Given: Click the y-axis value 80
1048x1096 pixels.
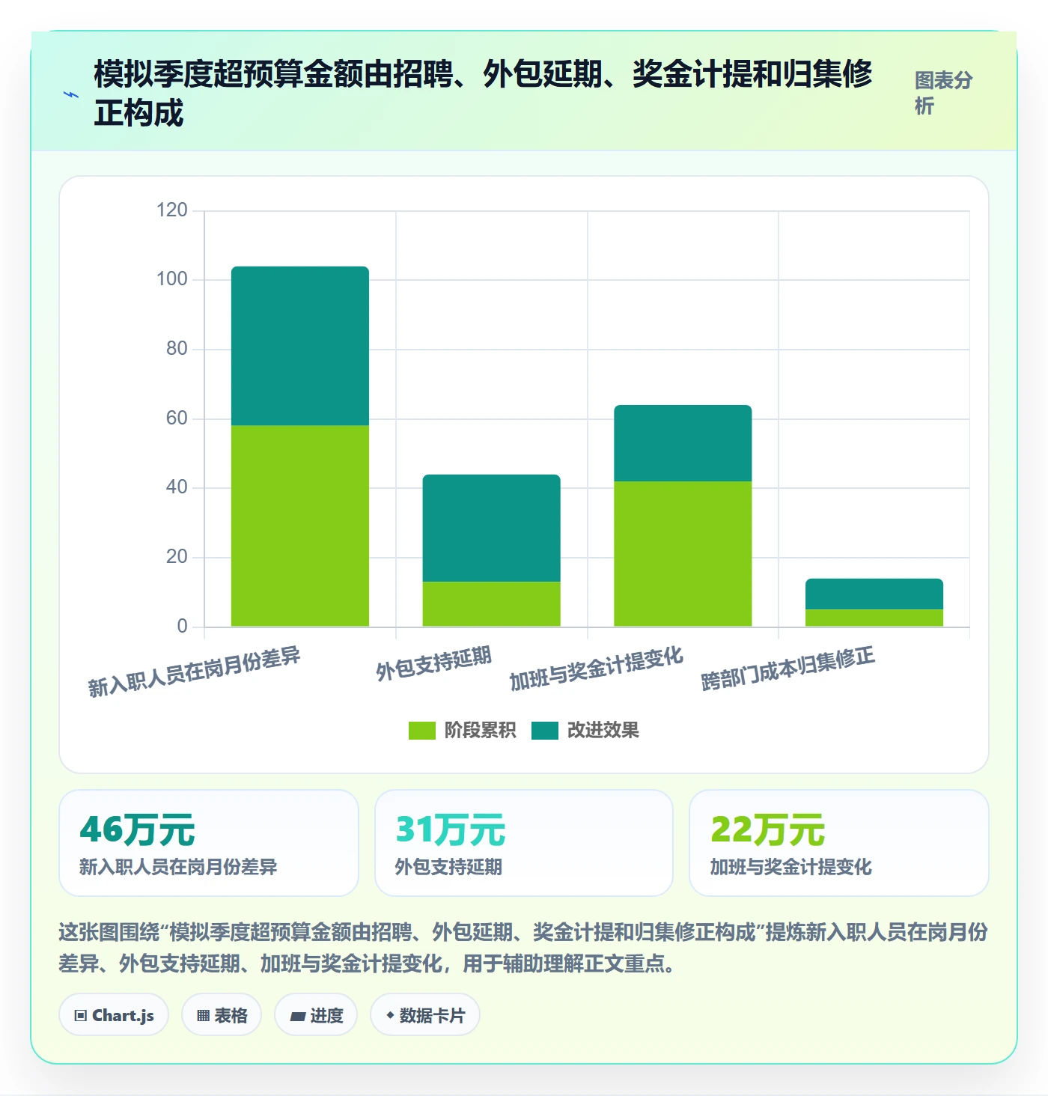Looking at the screenshot, I should tap(177, 349).
